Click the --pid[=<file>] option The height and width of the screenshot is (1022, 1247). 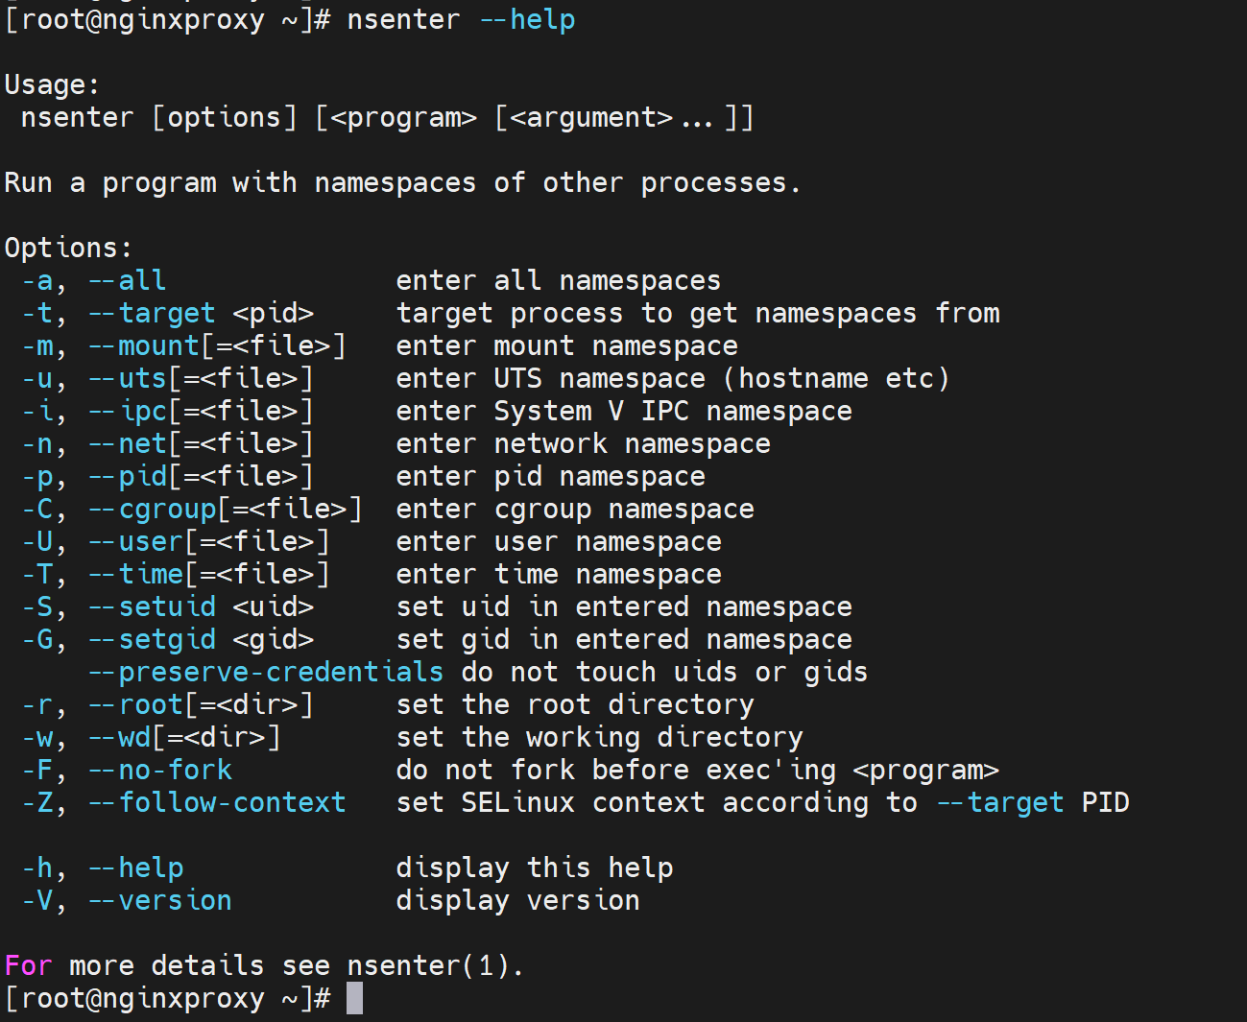[201, 476]
